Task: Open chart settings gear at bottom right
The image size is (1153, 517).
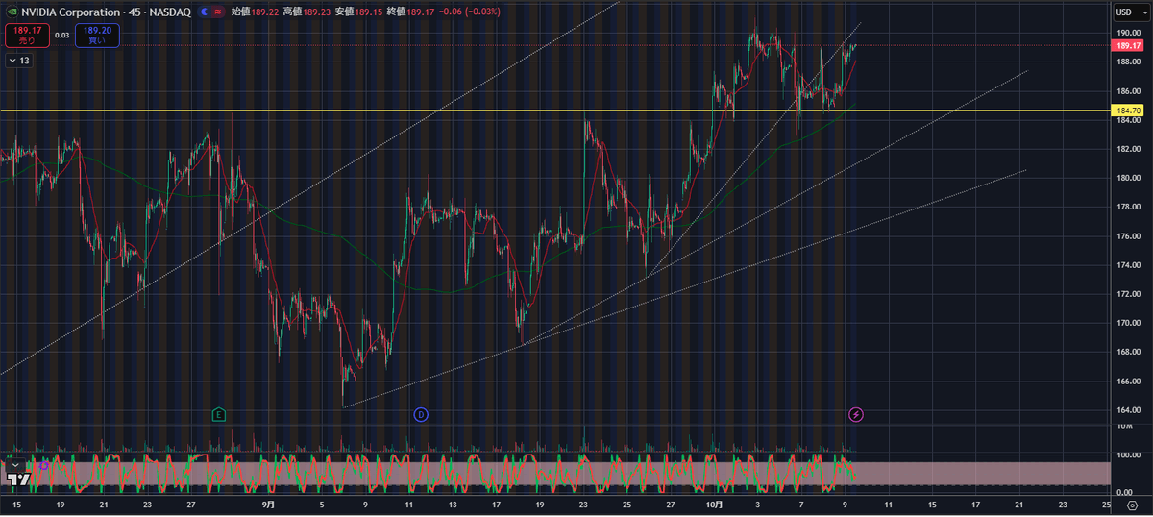Action: pos(1130,505)
